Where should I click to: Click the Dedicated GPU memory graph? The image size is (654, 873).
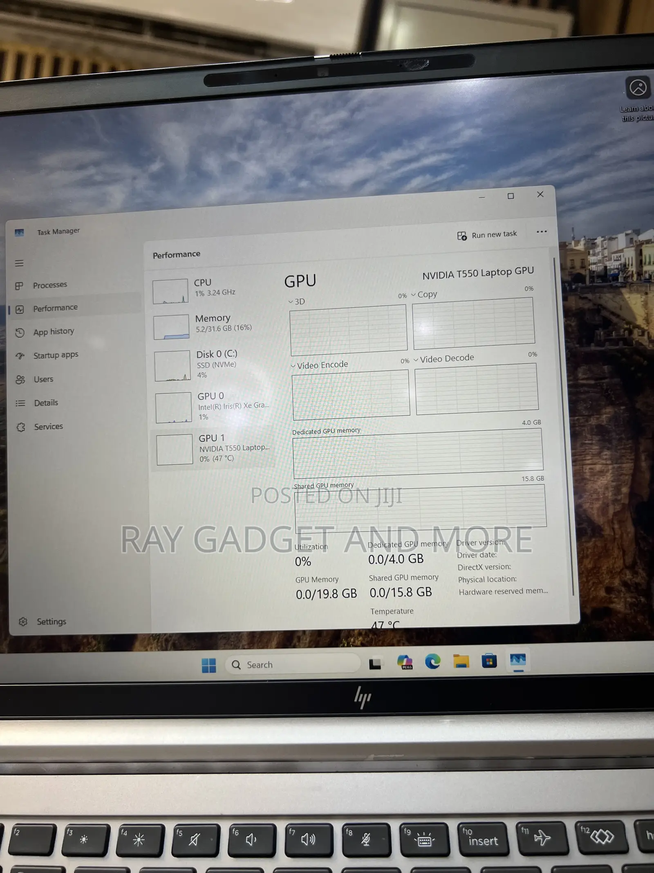click(x=418, y=453)
